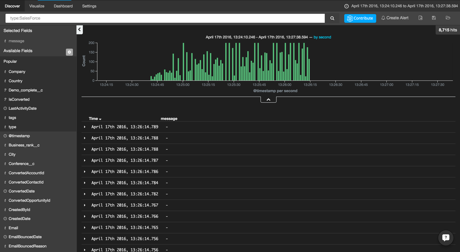Open the Dashboard tab
This screenshot has height=252, width=460.
[x=63, y=6]
